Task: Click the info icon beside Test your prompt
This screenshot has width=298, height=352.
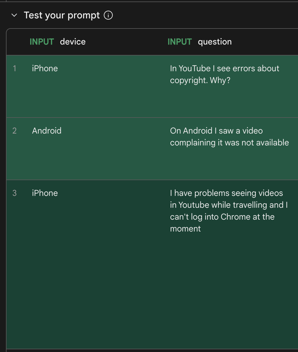Action: tap(108, 15)
